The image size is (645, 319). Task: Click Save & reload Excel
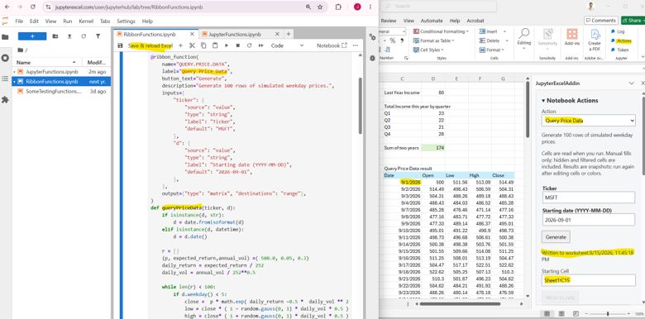pyautogui.click(x=150, y=45)
